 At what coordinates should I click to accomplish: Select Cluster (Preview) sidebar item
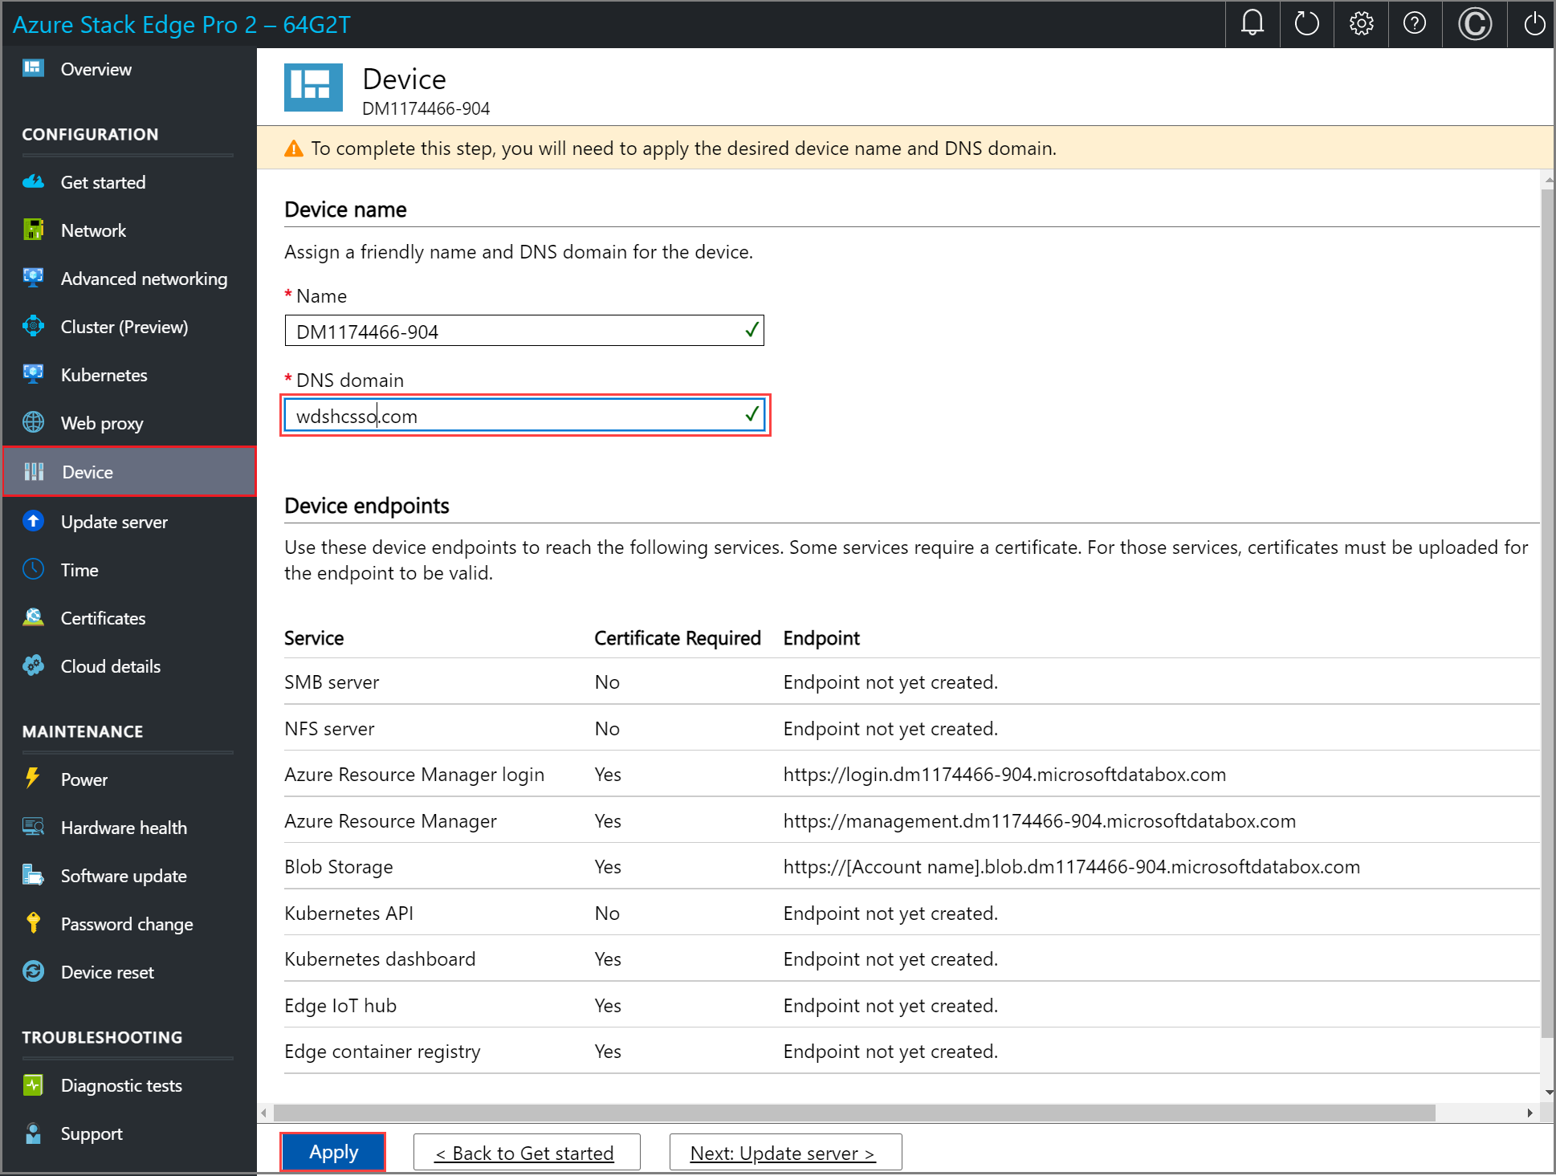[124, 328]
